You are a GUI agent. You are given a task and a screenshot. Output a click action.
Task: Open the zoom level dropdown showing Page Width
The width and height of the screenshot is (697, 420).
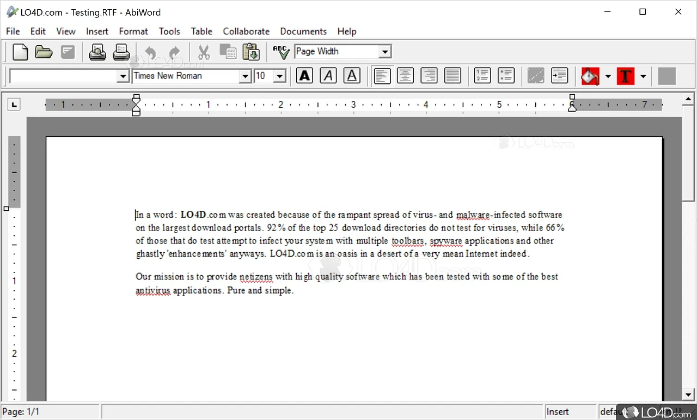385,51
